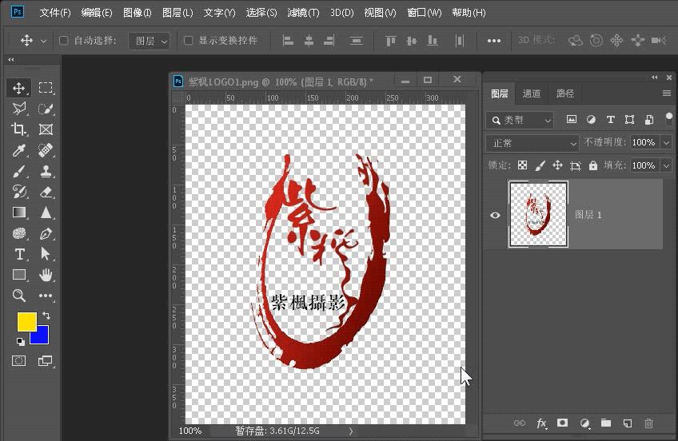Change the screen mode button
Screen dimensions: 678x441
click(46, 361)
